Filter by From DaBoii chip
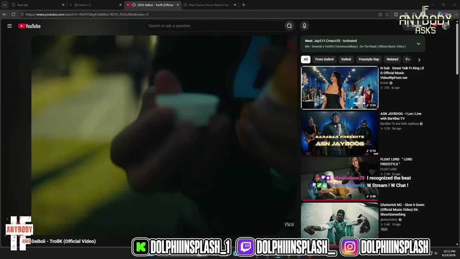Screen dimensions: 460x259 pos(325,59)
